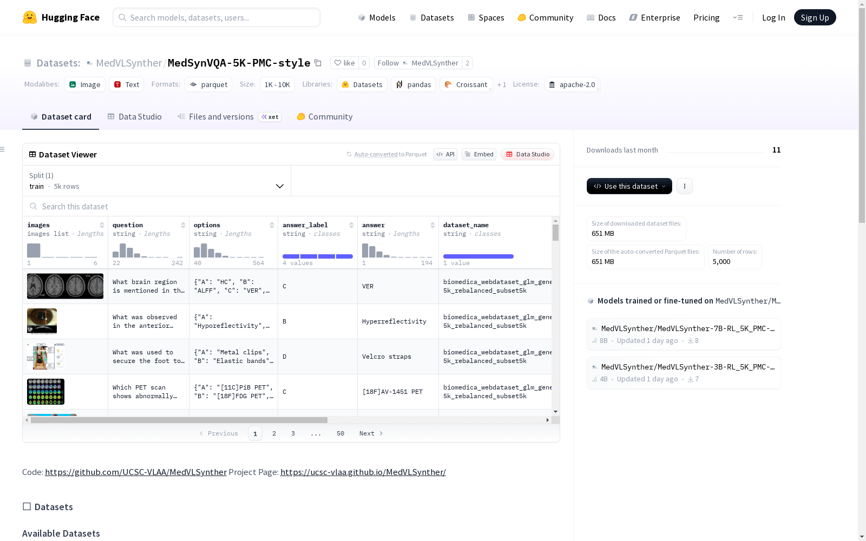The image size is (866, 541).
Task: Go to Spaces in the top navigation
Action: click(x=486, y=17)
